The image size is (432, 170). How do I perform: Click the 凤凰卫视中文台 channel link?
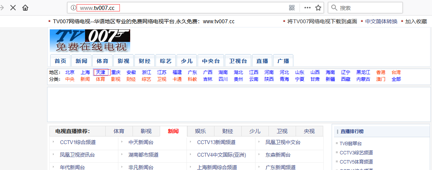coord(283,143)
